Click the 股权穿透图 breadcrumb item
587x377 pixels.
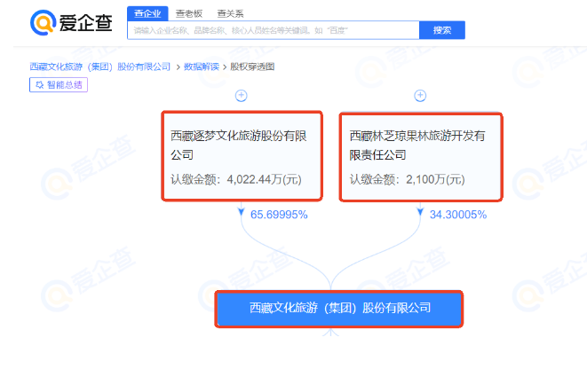[253, 67]
